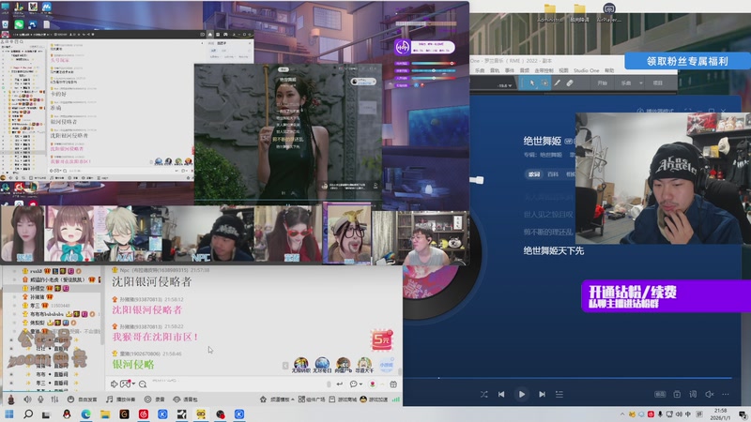
Task: Select the 百科 tab in music player
Action: [553, 174]
